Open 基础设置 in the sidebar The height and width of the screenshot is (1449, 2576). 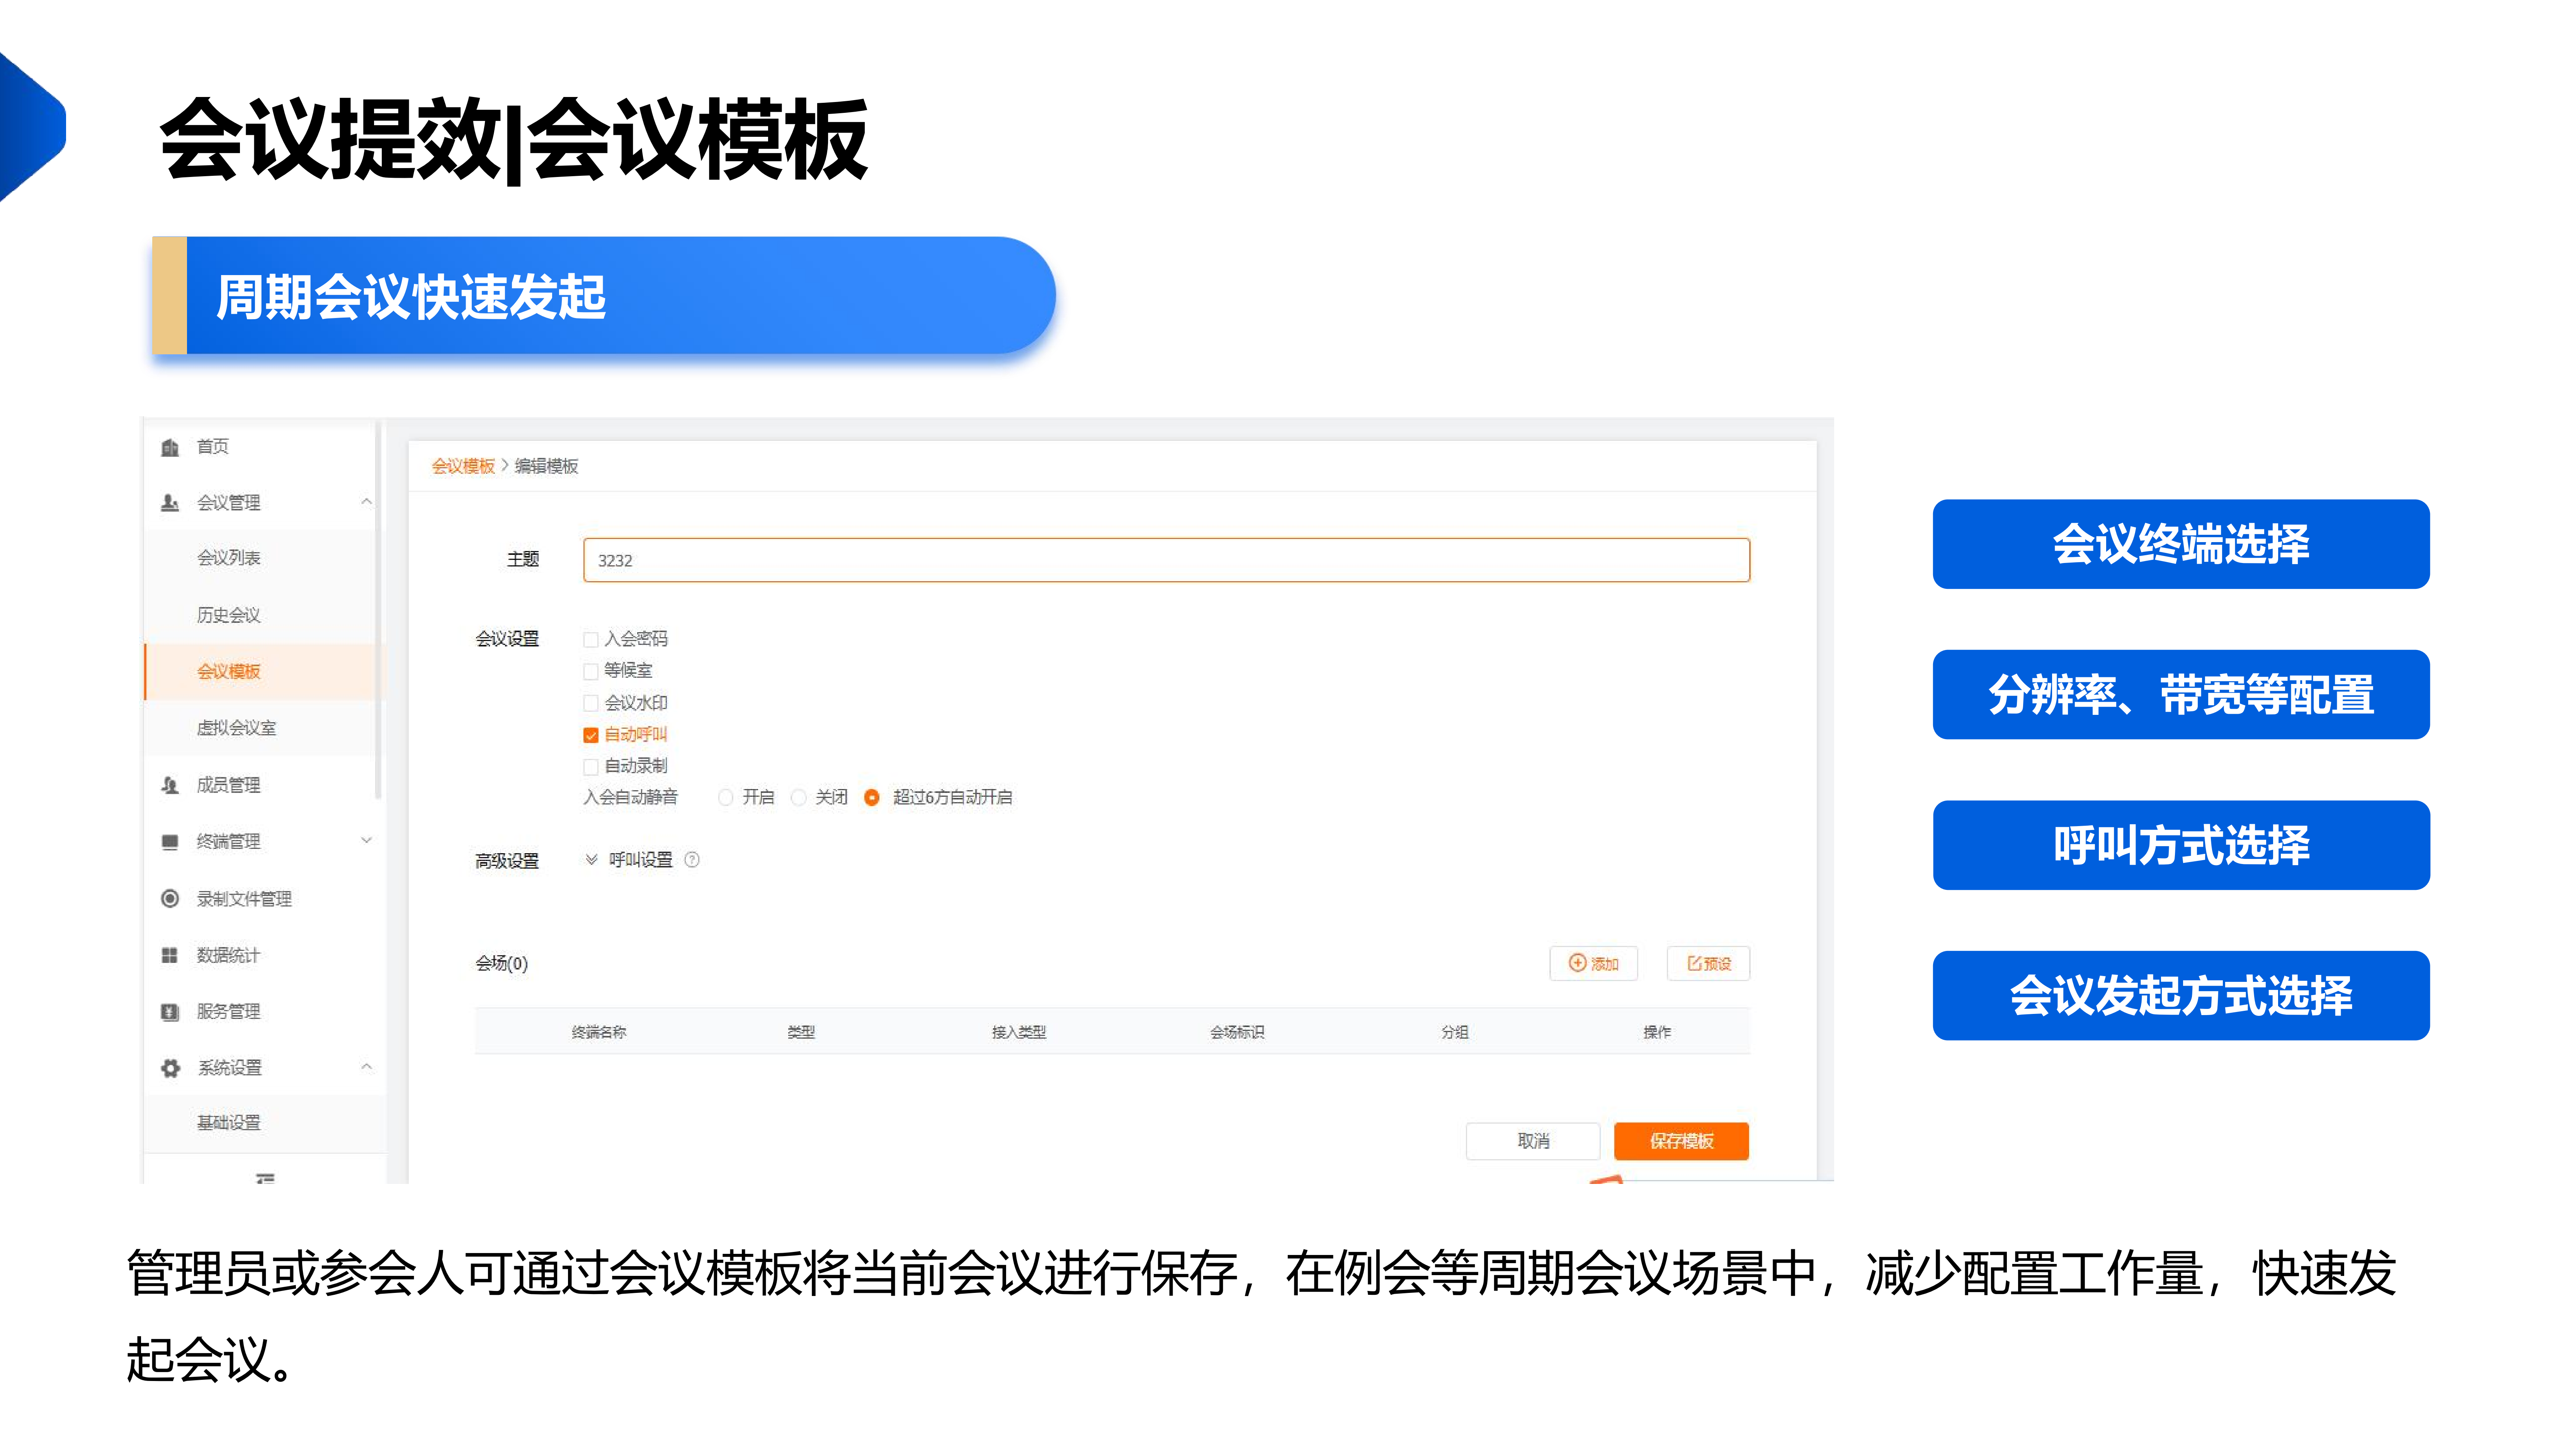pos(229,1123)
